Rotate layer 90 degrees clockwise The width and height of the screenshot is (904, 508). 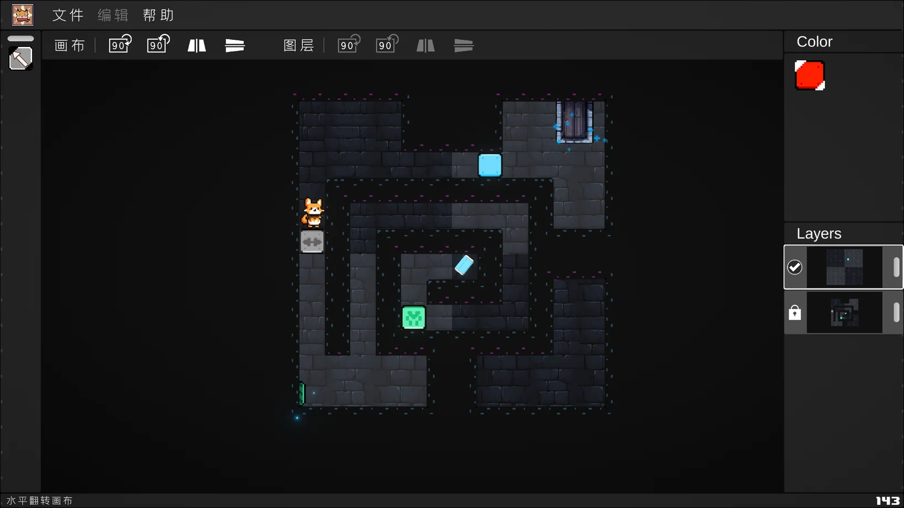pos(349,44)
